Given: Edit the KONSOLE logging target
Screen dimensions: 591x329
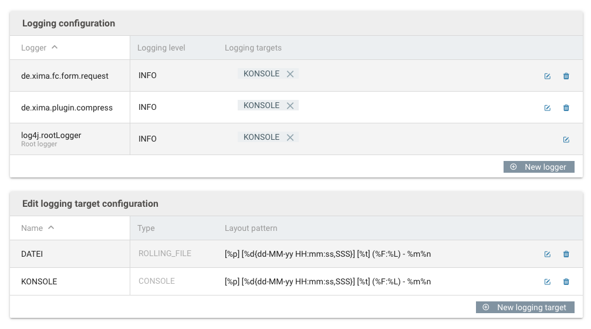Looking at the screenshot, I should point(548,282).
